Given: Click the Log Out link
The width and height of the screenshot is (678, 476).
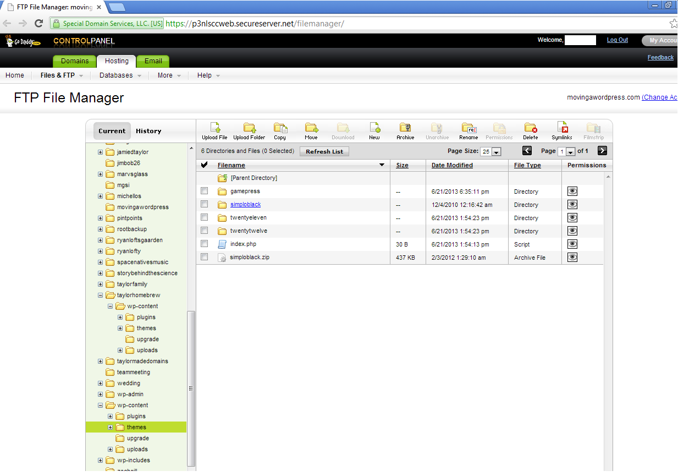Looking at the screenshot, I should [x=618, y=40].
